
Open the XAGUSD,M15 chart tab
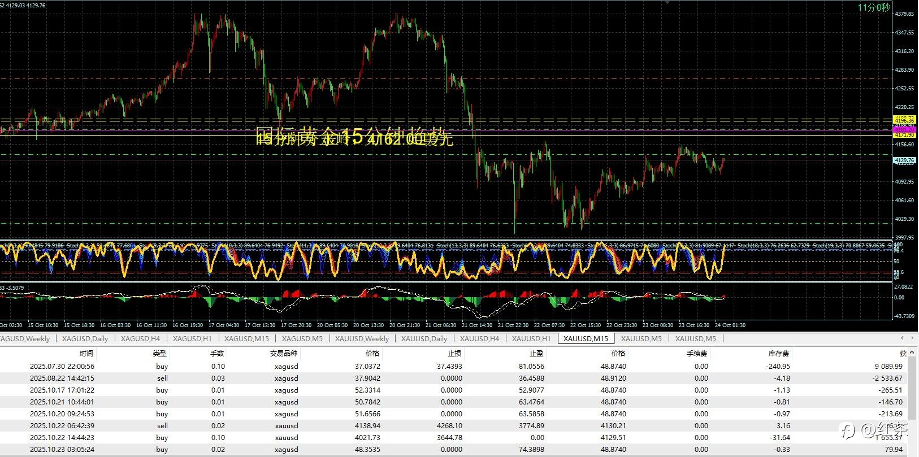246,338
